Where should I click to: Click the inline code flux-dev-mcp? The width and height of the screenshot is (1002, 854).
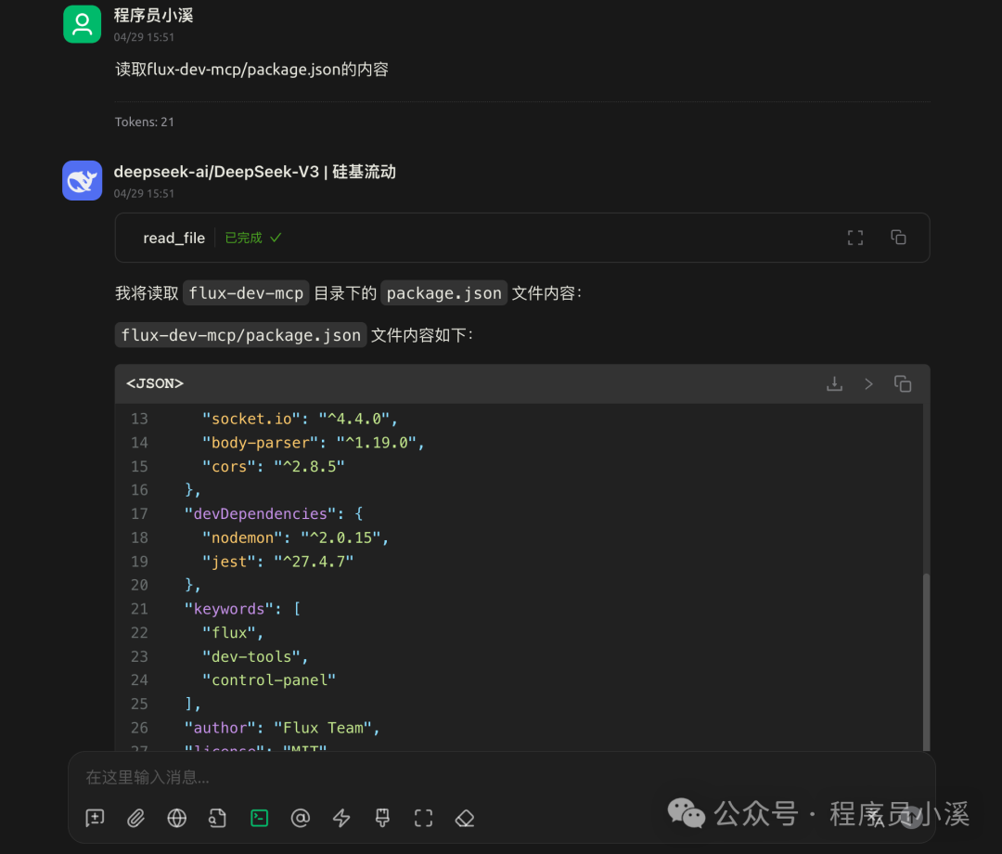tap(246, 292)
